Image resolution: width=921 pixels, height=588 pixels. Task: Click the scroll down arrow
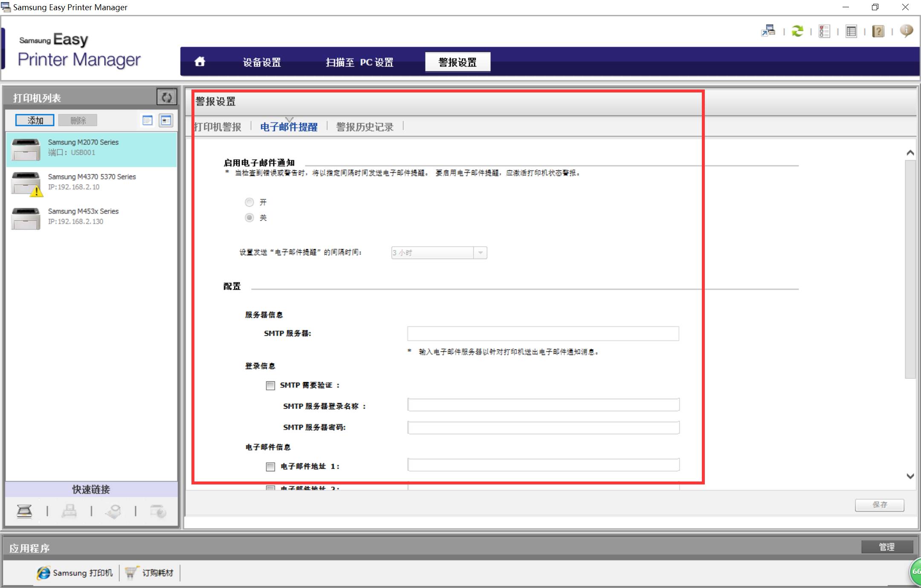click(910, 476)
